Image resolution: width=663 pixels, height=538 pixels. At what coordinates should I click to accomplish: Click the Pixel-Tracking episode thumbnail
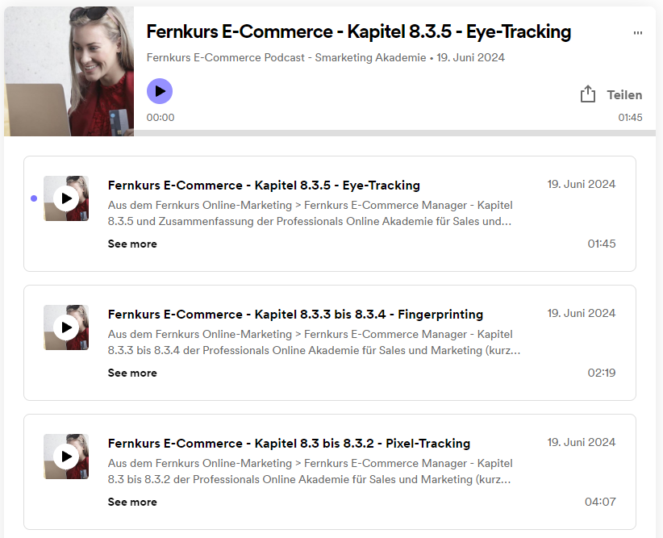coord(65,457)
